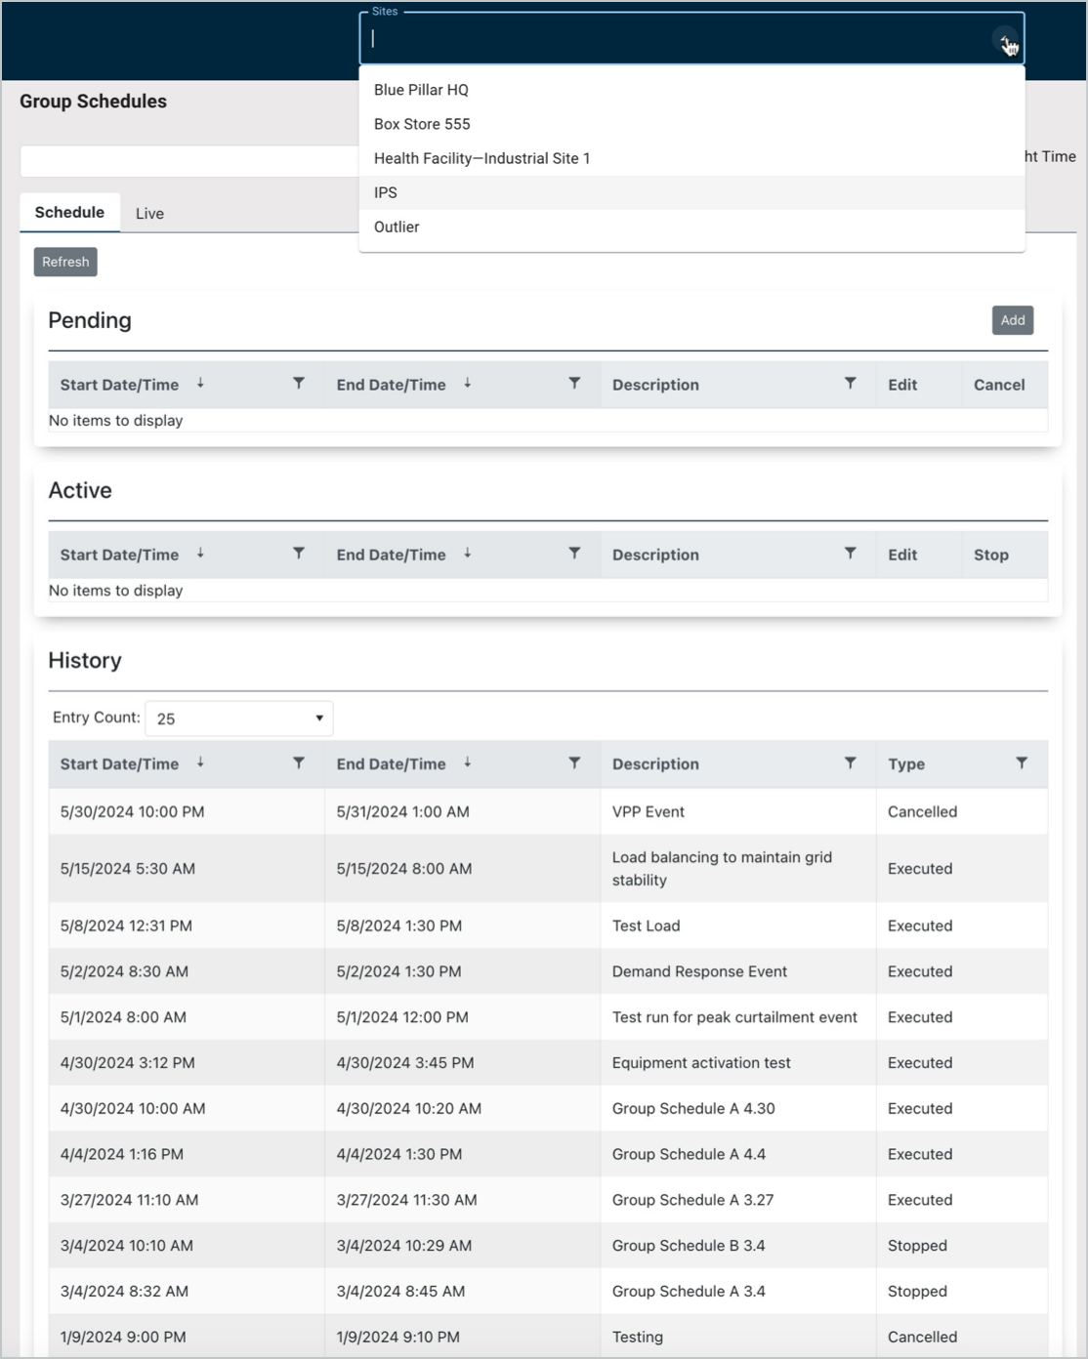Filter Pending table by Start Date/Time

point(299,384)
